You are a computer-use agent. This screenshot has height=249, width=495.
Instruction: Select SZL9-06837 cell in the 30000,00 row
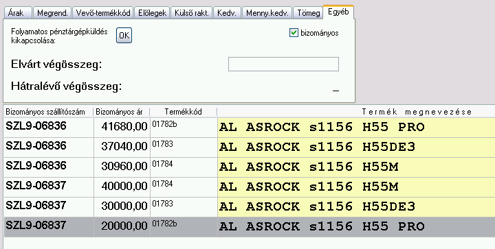[49, 207]
